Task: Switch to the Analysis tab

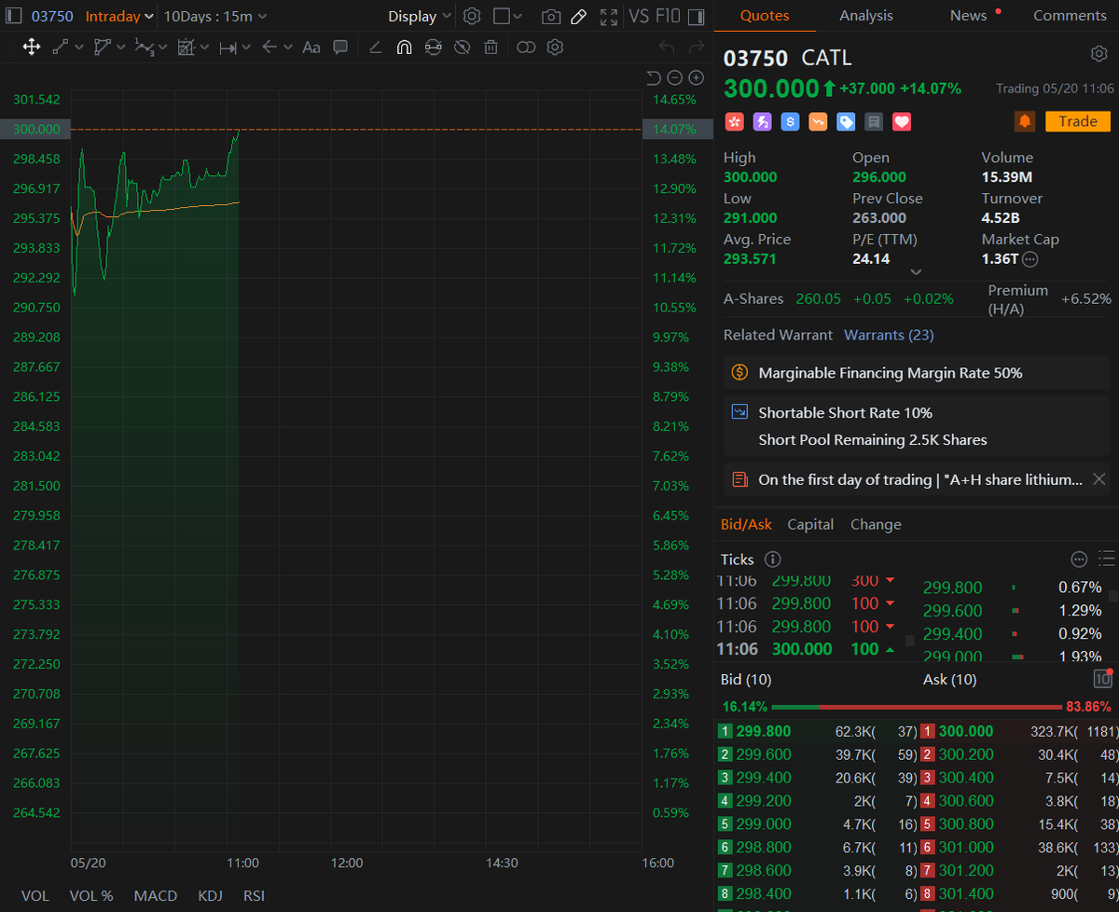Action: 865,16
